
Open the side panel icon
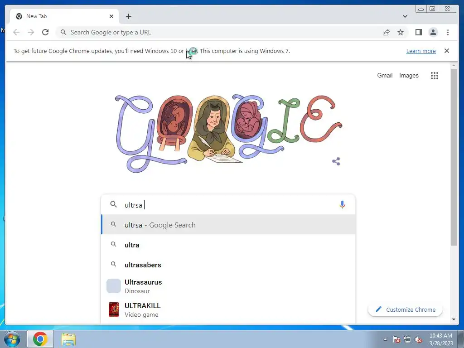pos(418,32)
